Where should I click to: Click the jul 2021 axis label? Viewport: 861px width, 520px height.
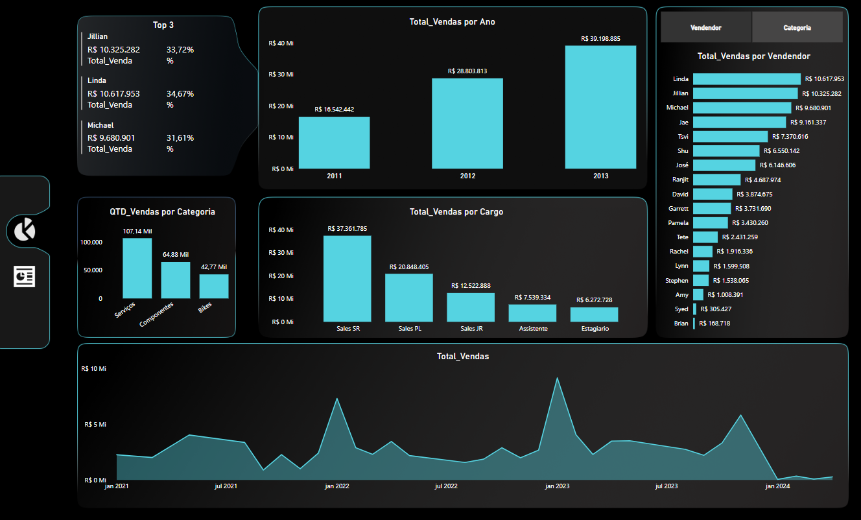226,486
